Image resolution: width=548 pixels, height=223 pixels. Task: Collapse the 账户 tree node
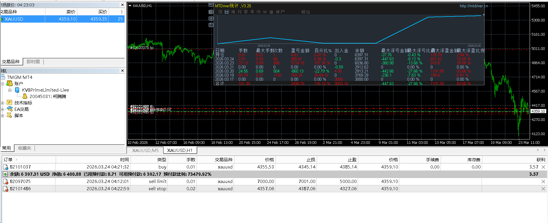[2, 84]
